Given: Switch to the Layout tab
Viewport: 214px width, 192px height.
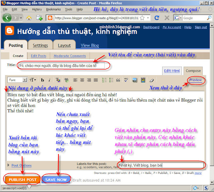Looking at the screenshot, I should [x=64, y=45].
